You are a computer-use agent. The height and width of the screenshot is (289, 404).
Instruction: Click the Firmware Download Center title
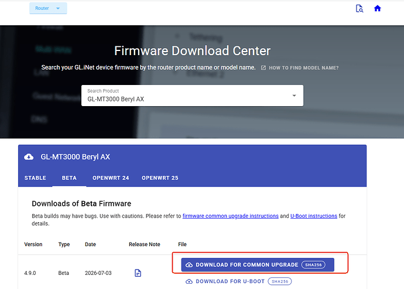click(193, 50)
